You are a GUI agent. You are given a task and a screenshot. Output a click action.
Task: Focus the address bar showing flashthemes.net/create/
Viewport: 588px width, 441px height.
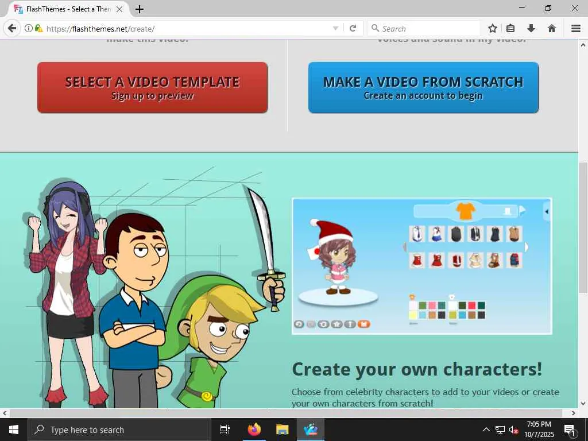coord(188,29)
